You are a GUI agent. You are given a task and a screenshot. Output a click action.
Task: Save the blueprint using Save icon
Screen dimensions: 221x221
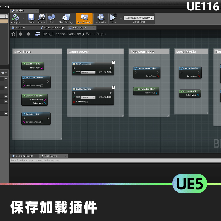click(31, 19)
